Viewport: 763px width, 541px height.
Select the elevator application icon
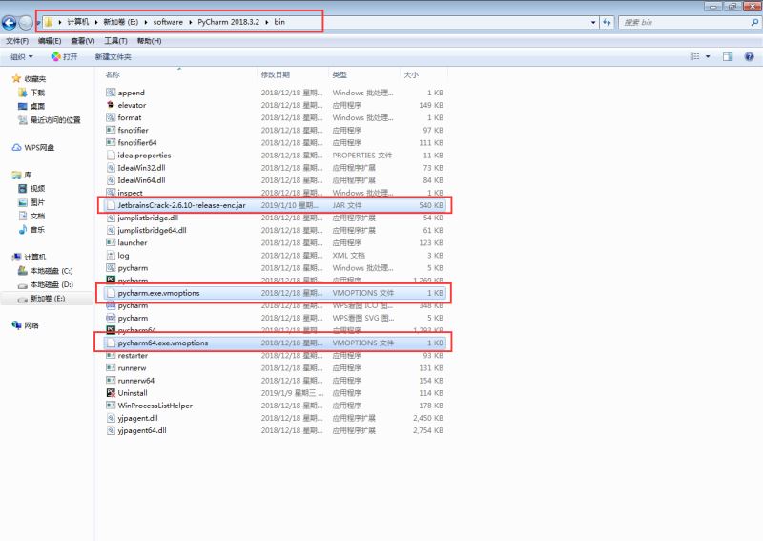click(111, 105)
